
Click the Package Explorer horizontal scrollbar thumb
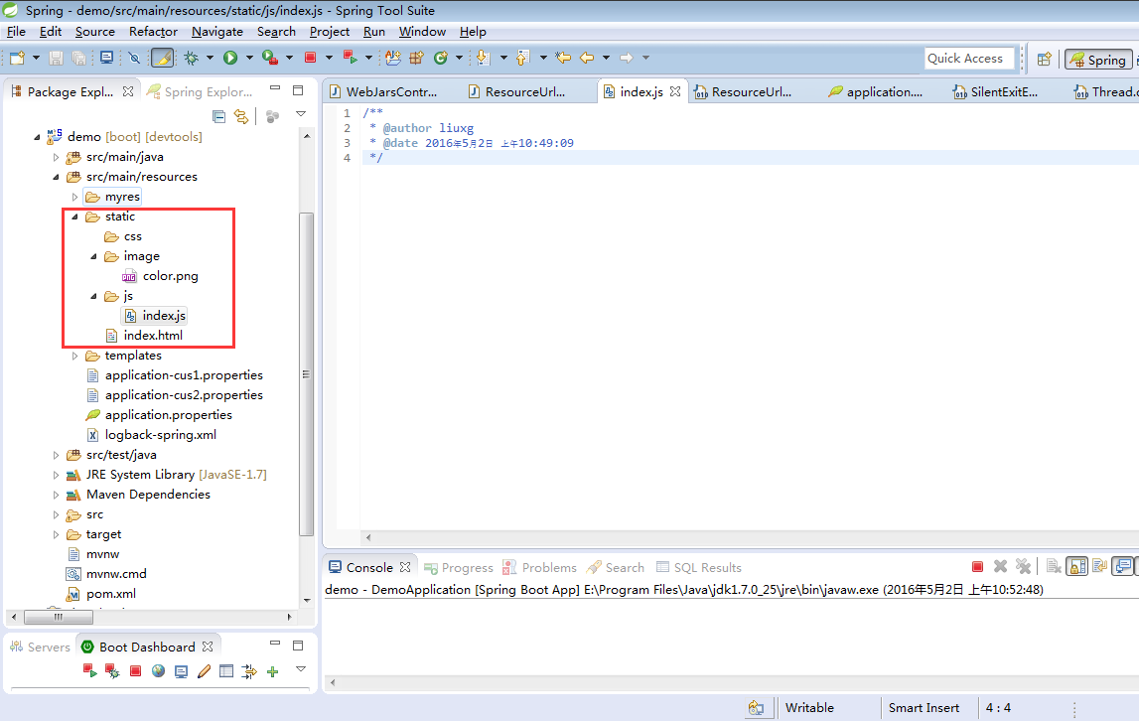tap(59, 617)
